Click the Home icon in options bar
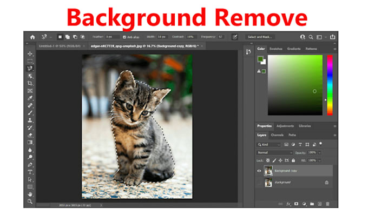The width and height of the screenshot is (368, 222). [32, 37]
